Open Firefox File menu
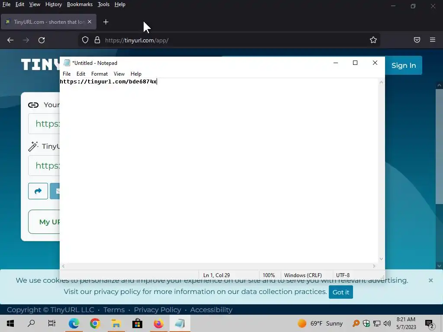 6,4
